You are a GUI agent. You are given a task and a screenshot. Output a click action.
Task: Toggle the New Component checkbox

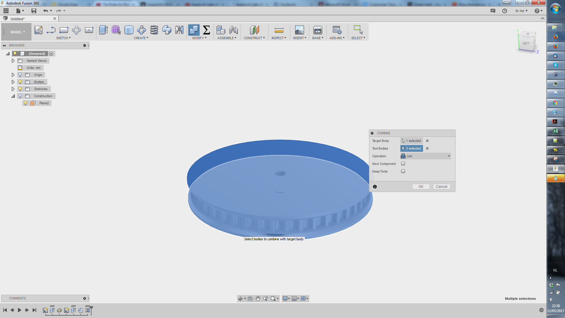[403, 163]
